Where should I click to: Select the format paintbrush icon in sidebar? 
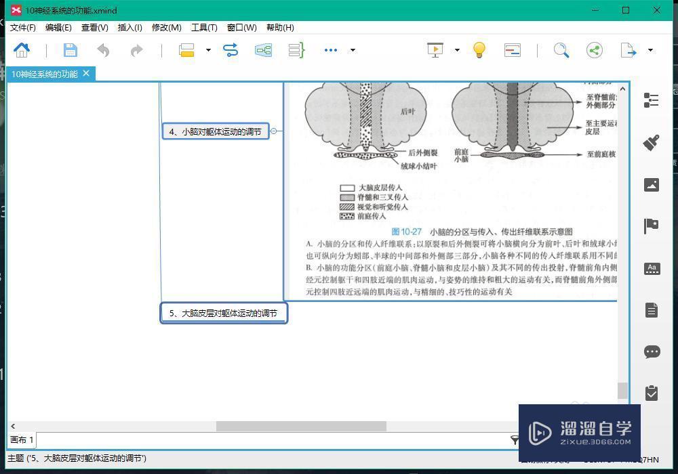pos(652,143)
